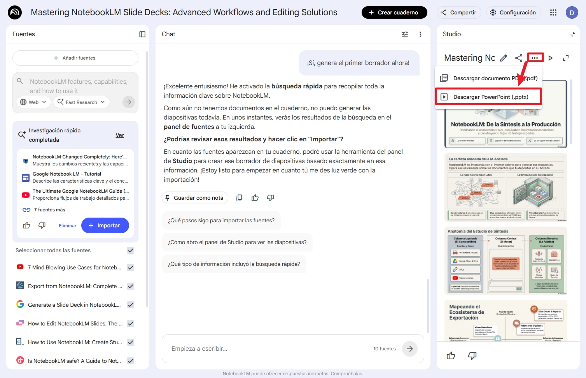The image size is (586, 378).
Task: Send the chat message arrow button
Action: pos(410,349)
